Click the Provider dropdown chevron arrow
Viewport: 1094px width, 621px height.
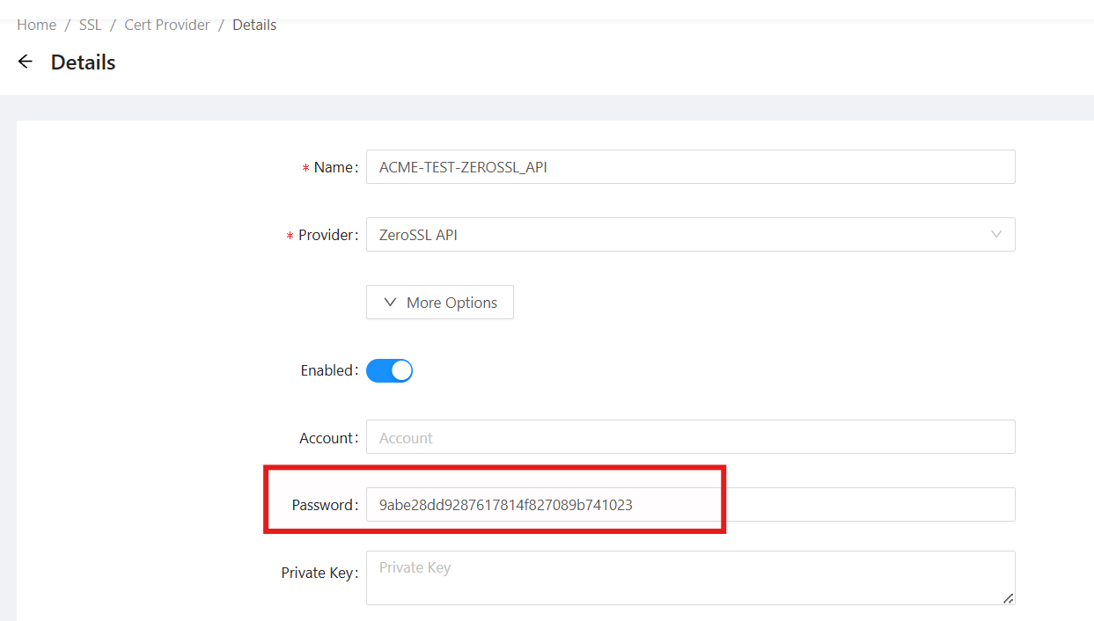(x=996, y=235)
